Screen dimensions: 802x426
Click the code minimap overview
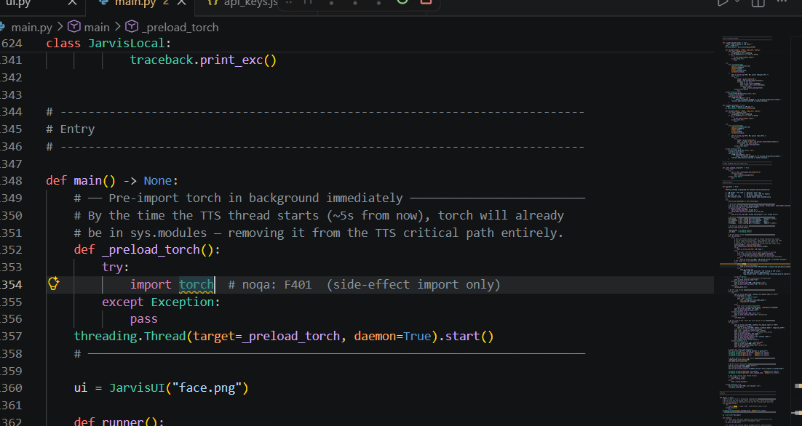(756, 230)
